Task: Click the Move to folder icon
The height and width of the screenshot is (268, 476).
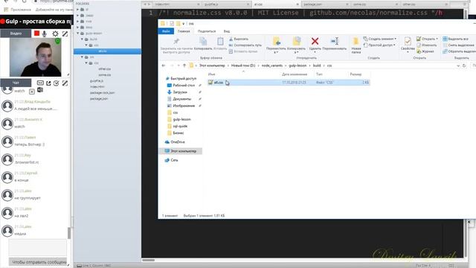Action: point(276,41)
